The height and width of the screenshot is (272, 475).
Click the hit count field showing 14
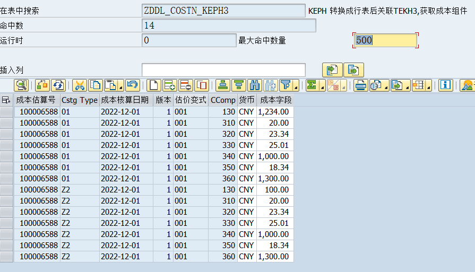(x=229, y=25)
